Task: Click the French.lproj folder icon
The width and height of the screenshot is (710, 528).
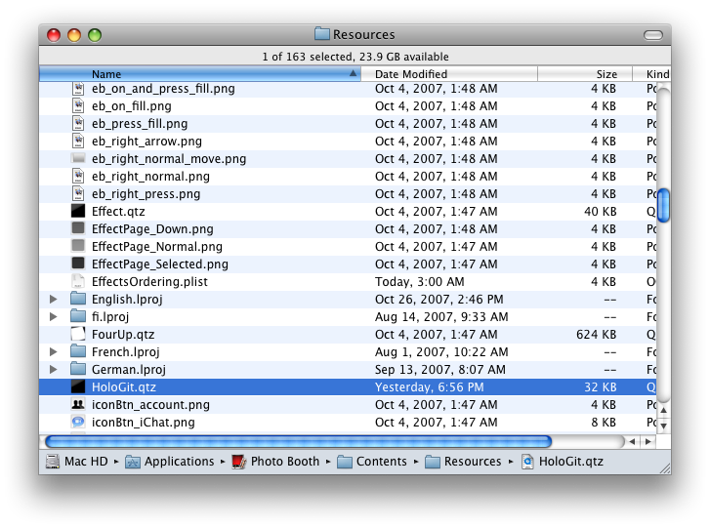Action: (x=78, y=351)
